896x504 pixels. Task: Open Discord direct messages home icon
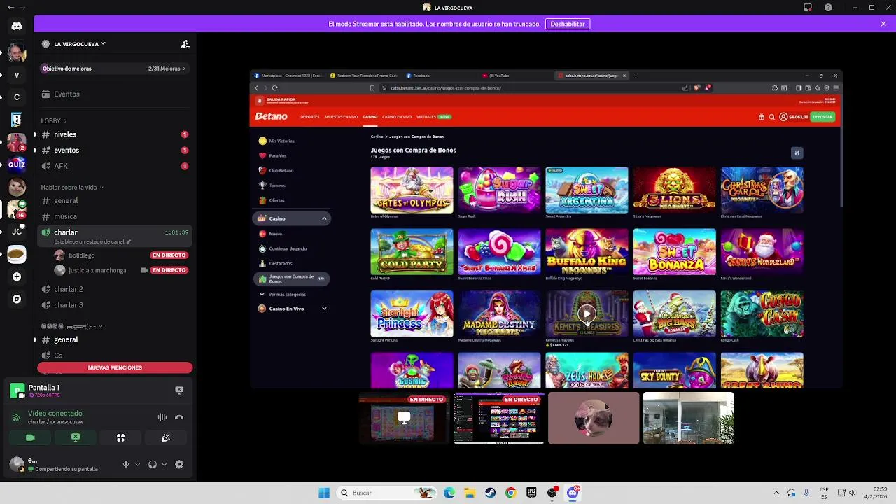point(17,26)
